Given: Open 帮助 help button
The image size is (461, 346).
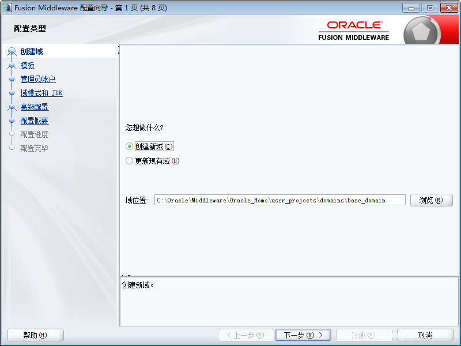Looking at the screenshot, I should pyautogui.click(x=36, y=335).
